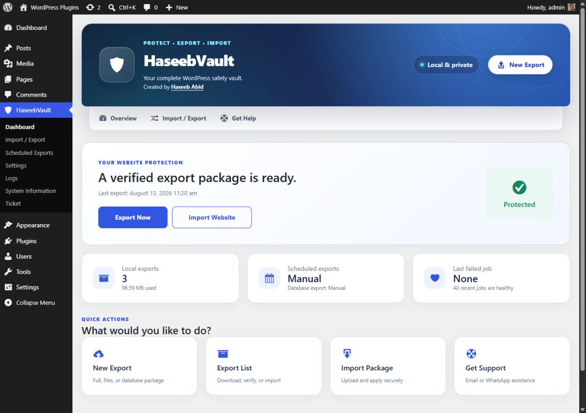Click the Plugins plug icon

8,241
